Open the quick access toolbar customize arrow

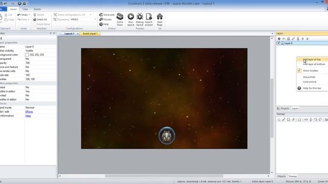click(28, 4)
